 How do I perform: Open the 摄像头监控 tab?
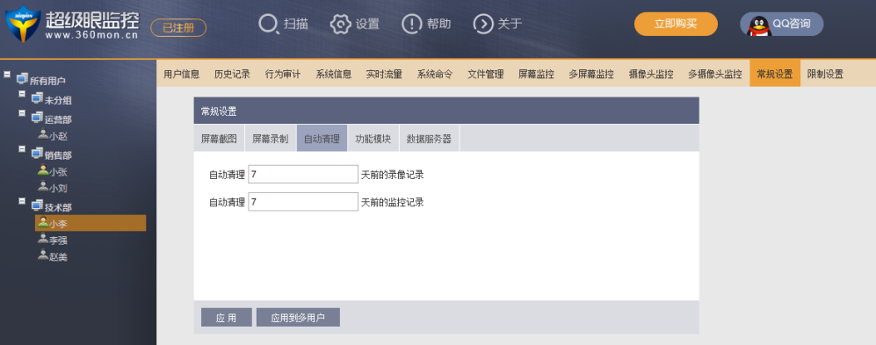651,74
